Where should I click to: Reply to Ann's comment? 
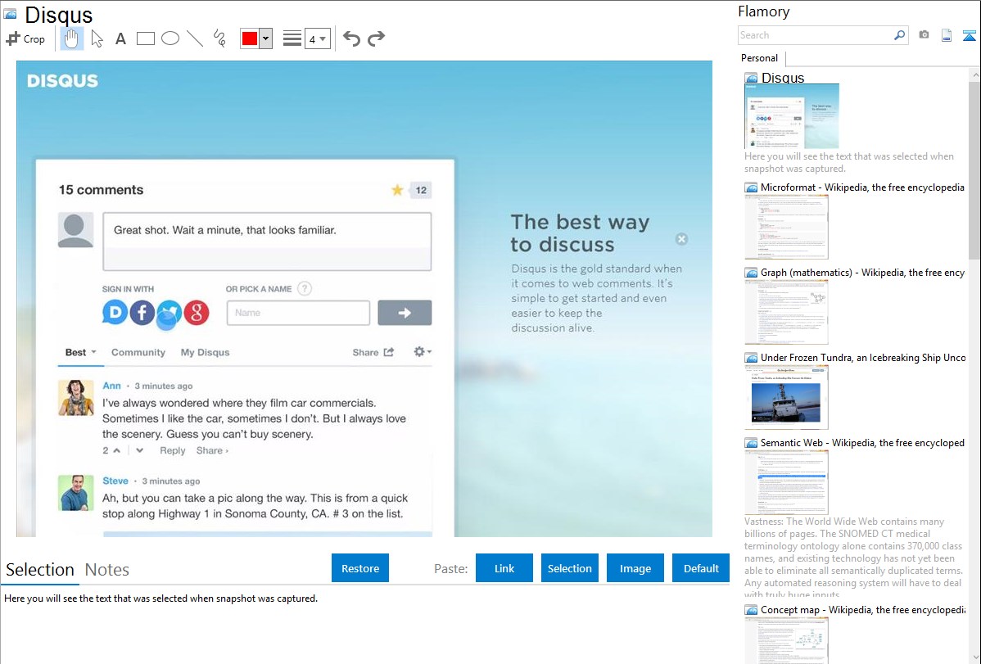tap(173, 450)
